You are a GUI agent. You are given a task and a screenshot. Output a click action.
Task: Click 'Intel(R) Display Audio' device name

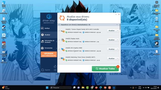(72, 38)
